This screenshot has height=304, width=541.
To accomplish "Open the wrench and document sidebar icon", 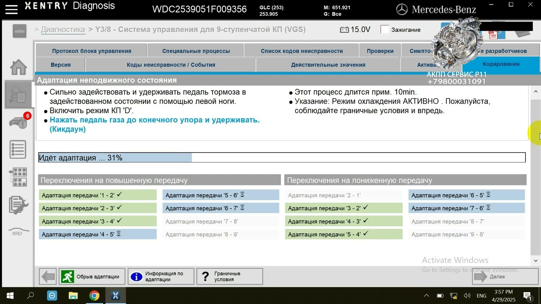I will 19,205.
